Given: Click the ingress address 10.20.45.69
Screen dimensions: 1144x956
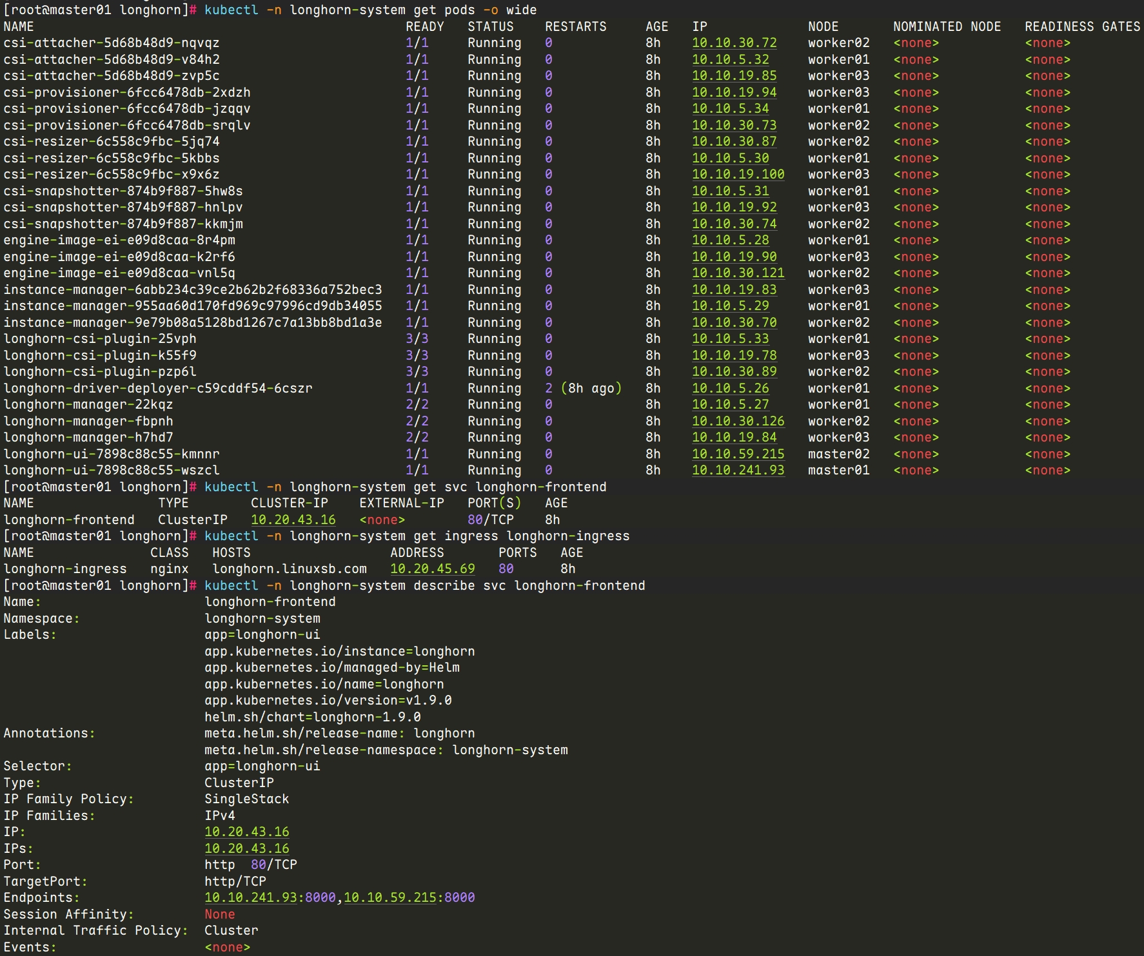Looking at the screenshot, I should tap(432, 569).
